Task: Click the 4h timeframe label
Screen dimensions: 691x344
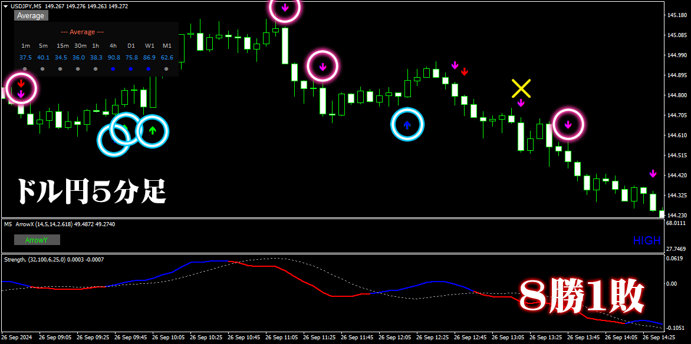Action: pos(113,46)
